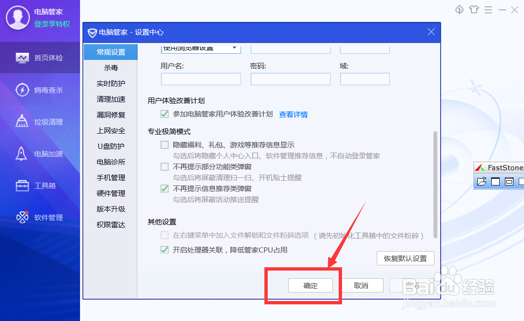Click 恢复默认设置 button
Screen dimensions: 524x321
(x=405, y=258)
